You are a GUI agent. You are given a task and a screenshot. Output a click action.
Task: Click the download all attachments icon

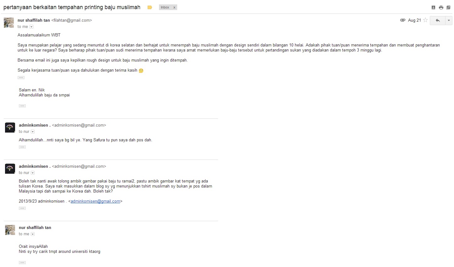[x=433, y=8]
